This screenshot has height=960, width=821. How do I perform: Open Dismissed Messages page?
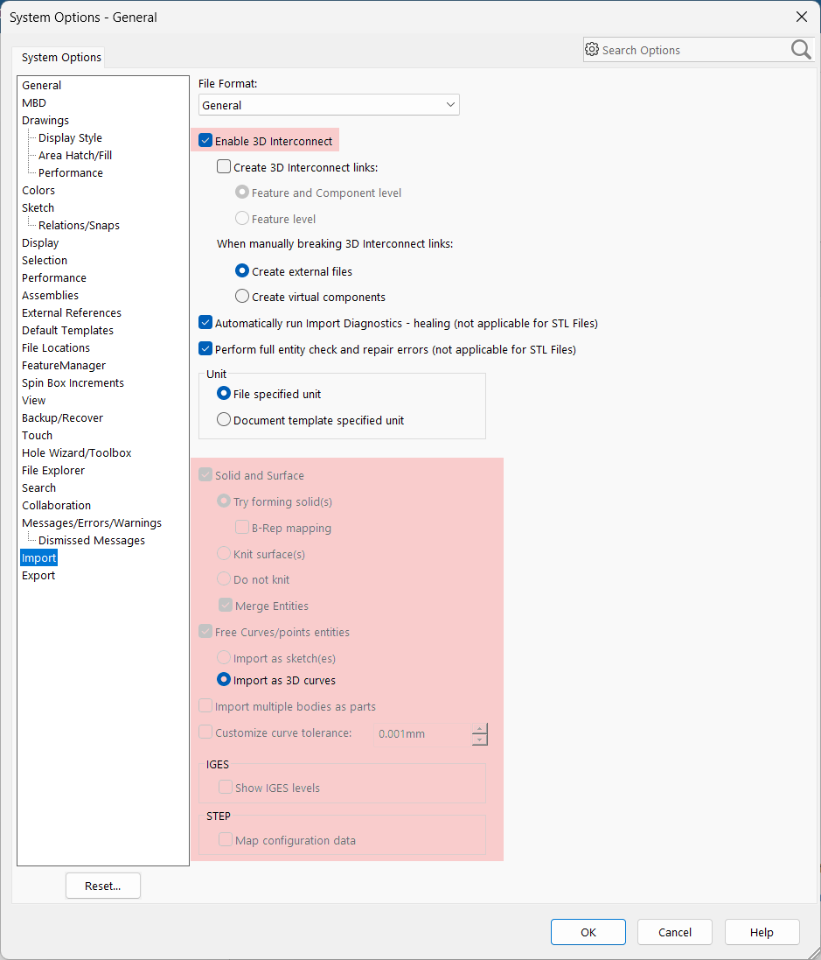pyautogui.click(x=92, y=541)
